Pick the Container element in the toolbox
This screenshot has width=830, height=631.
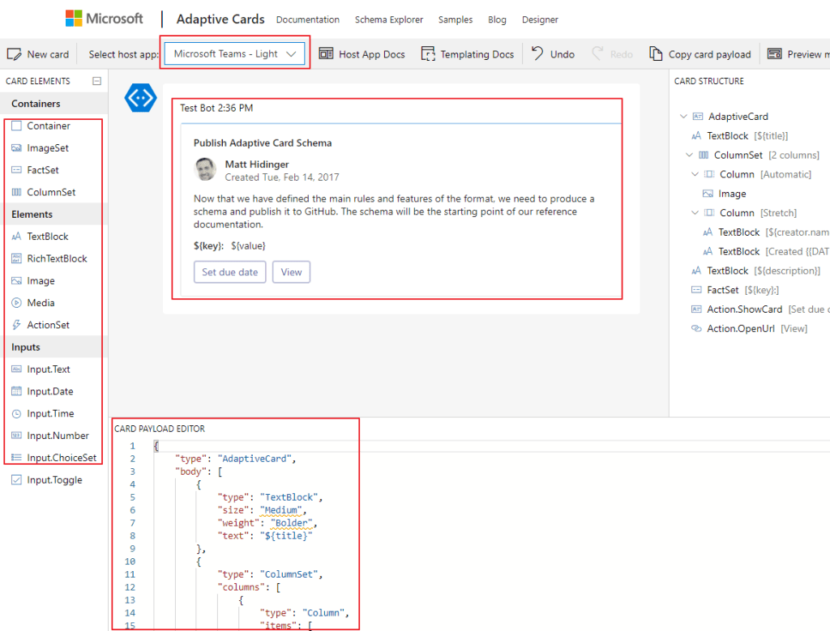(49, 126)
